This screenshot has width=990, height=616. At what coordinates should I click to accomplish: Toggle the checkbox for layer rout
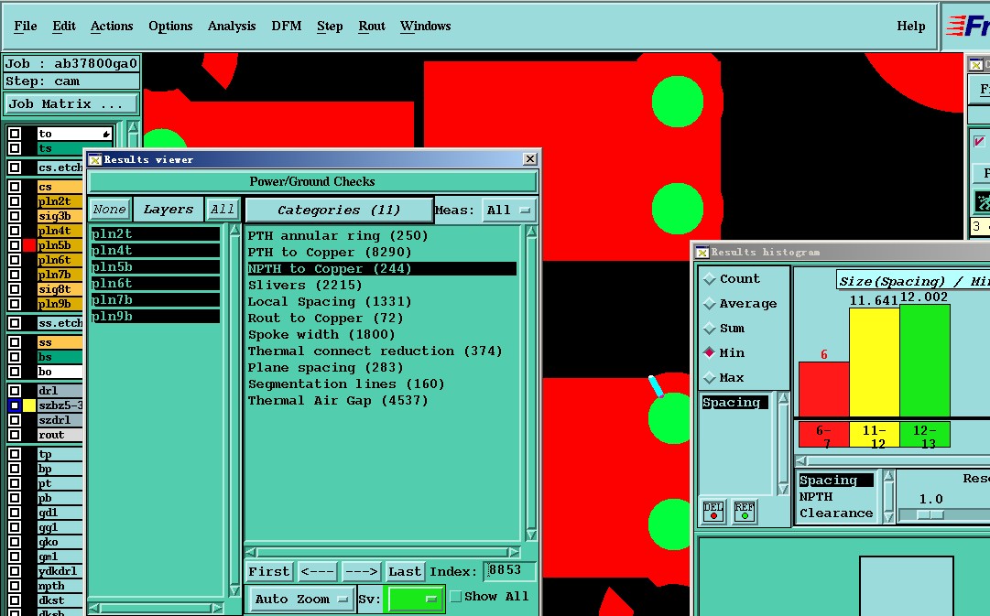click(15, 435)
